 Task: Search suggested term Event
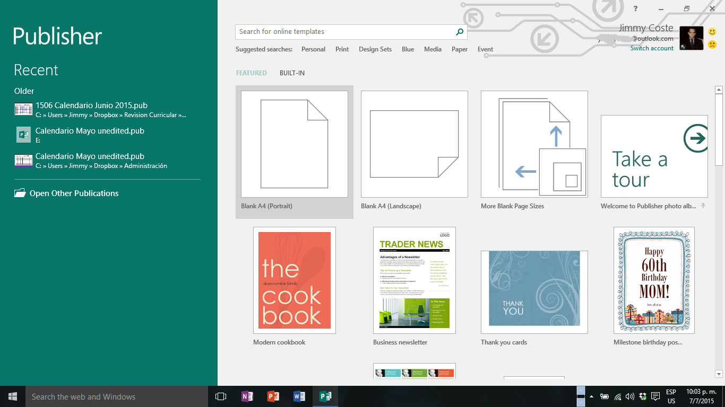[x=485, y=49]
